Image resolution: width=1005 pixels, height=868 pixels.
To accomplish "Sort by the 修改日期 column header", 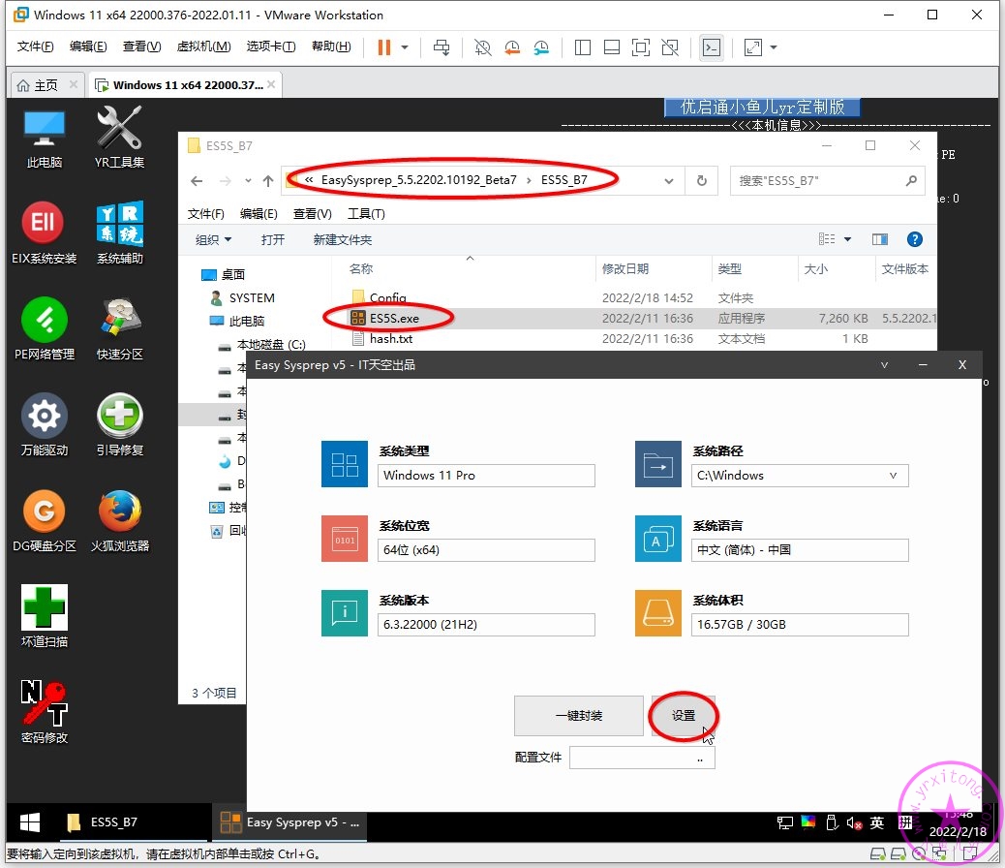I will [x=654, y=268].
